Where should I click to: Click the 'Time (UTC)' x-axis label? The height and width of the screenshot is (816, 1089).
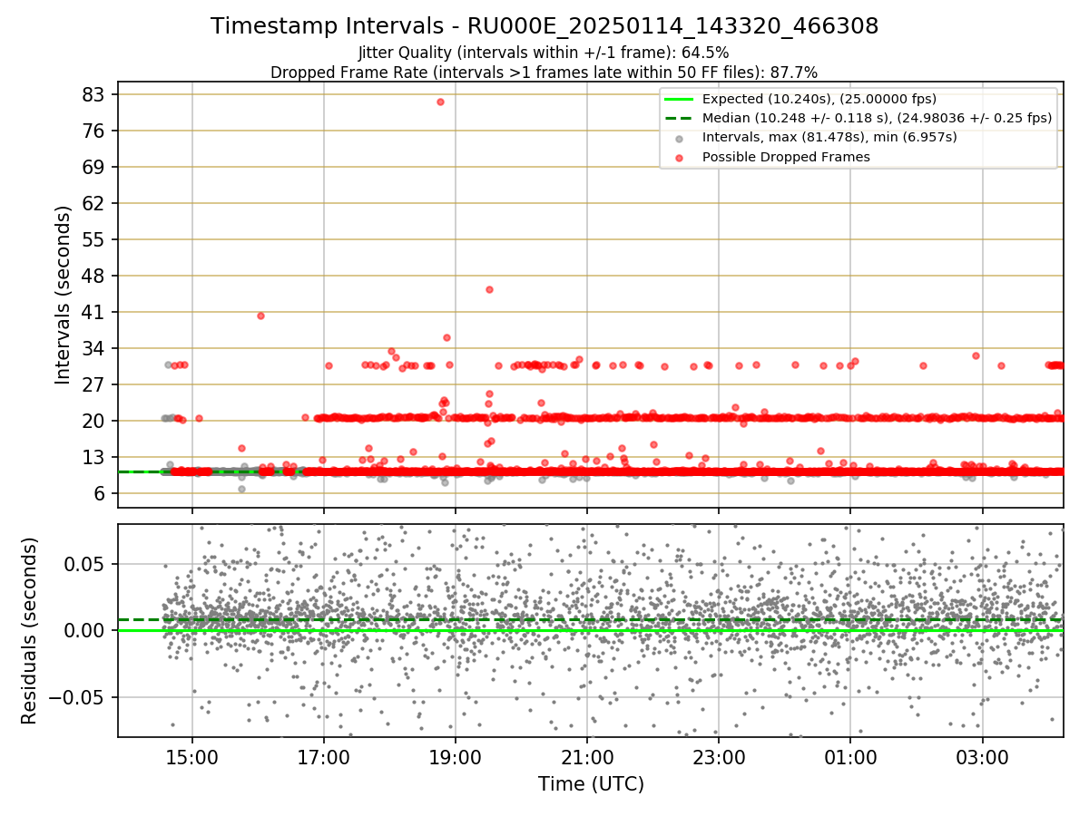(591, 784)
